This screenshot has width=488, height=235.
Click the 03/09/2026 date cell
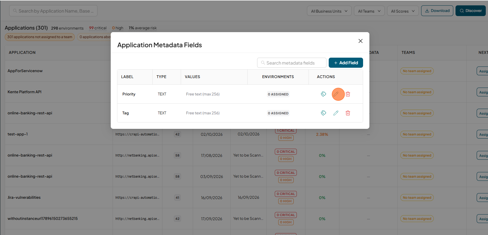point(211,176)
